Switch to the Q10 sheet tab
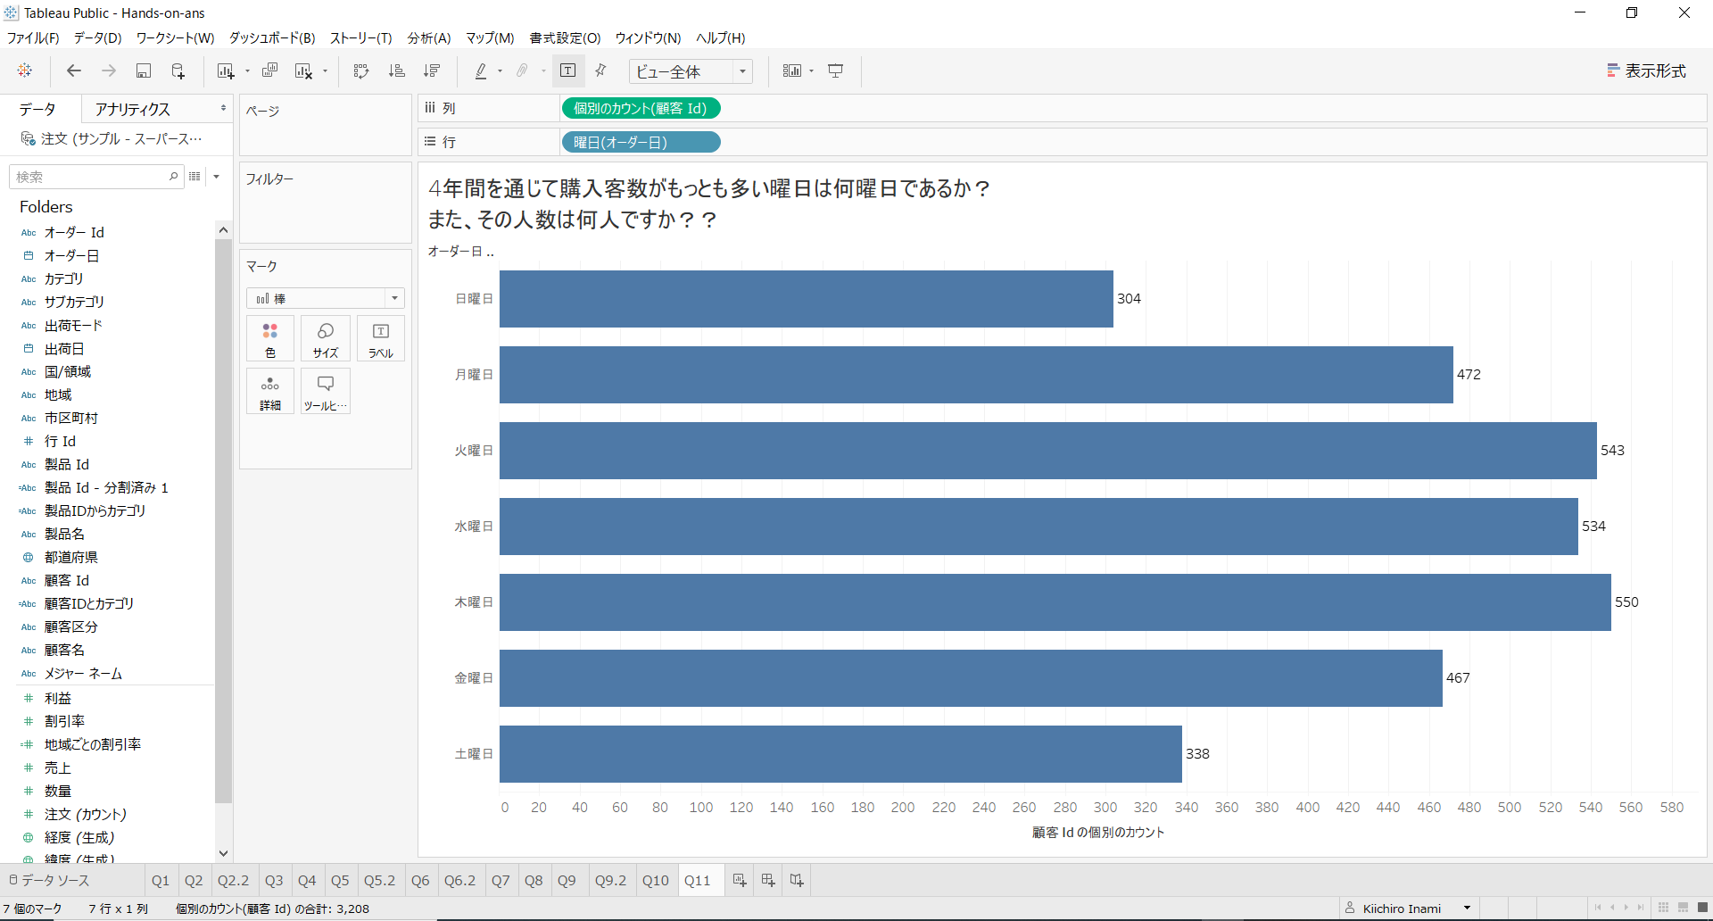Screen dimensions: 1713x921 [656, 880]
